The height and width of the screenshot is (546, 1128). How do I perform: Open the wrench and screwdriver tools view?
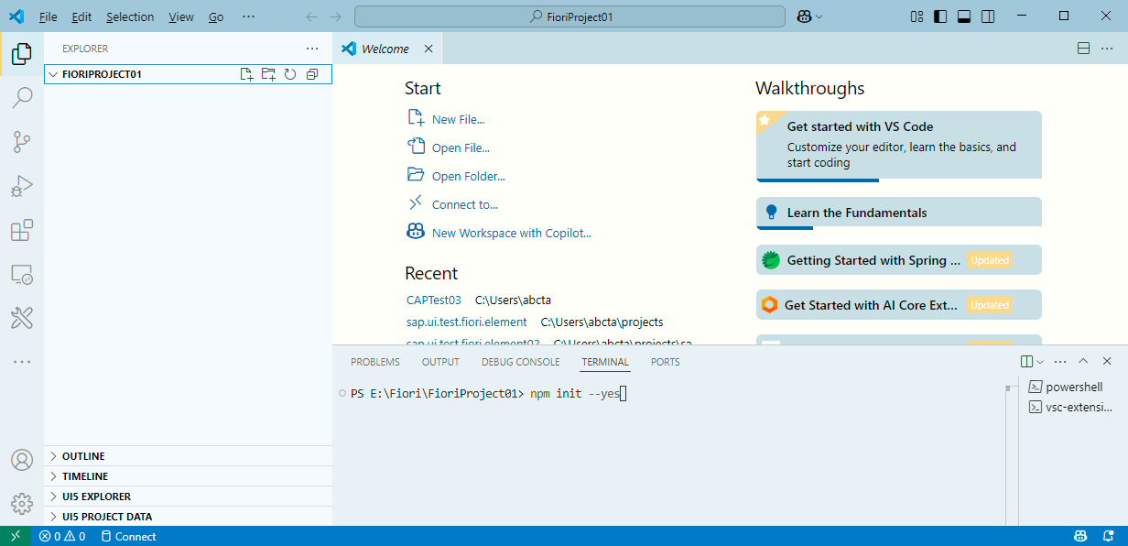pos(22,318)
